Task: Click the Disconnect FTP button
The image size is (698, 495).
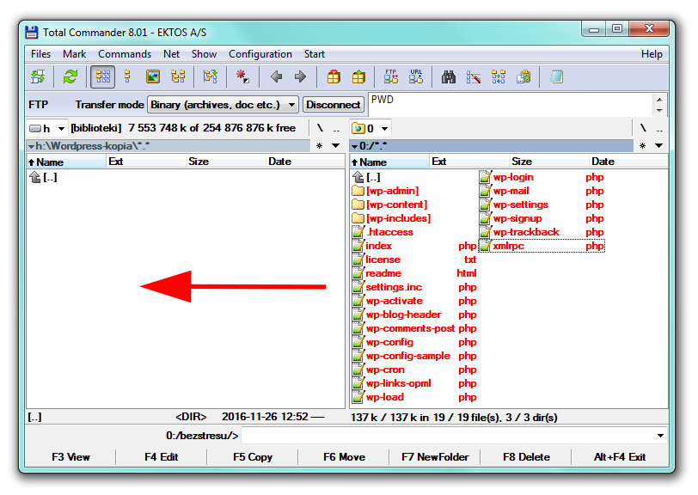Action: (x=334, y=105)
